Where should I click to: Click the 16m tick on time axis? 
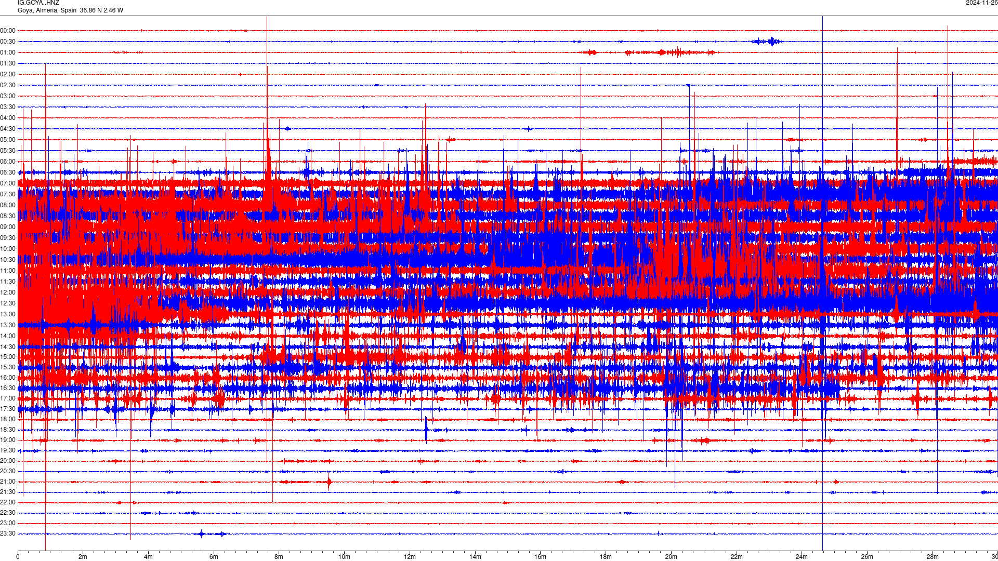click(x=540, y=557)
